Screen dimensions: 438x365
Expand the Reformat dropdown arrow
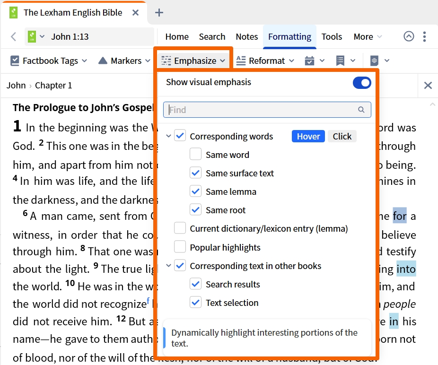(x=291, y=61)
